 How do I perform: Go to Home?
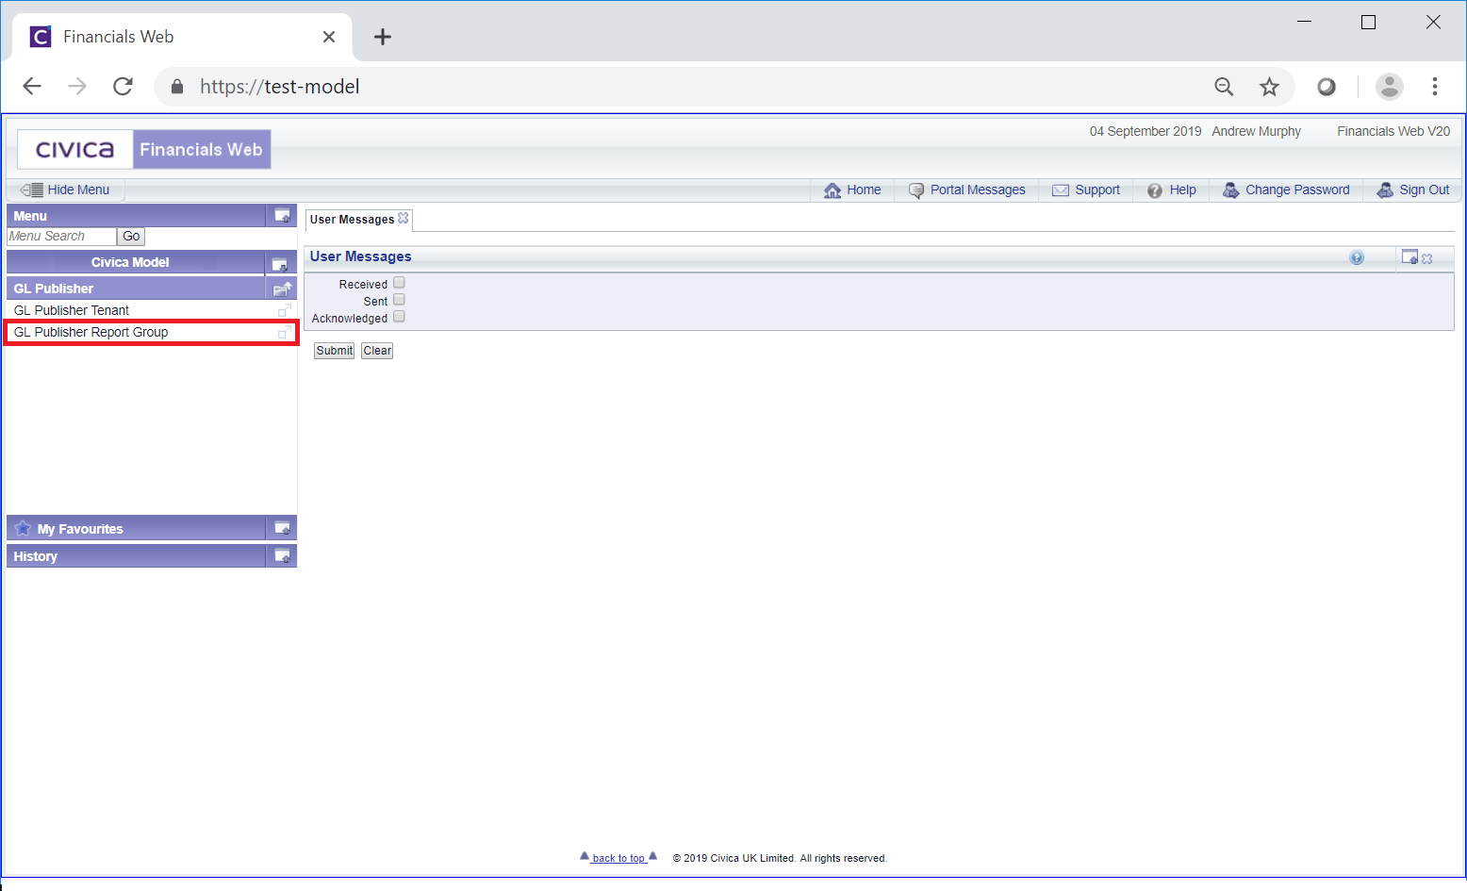(852, 190)
